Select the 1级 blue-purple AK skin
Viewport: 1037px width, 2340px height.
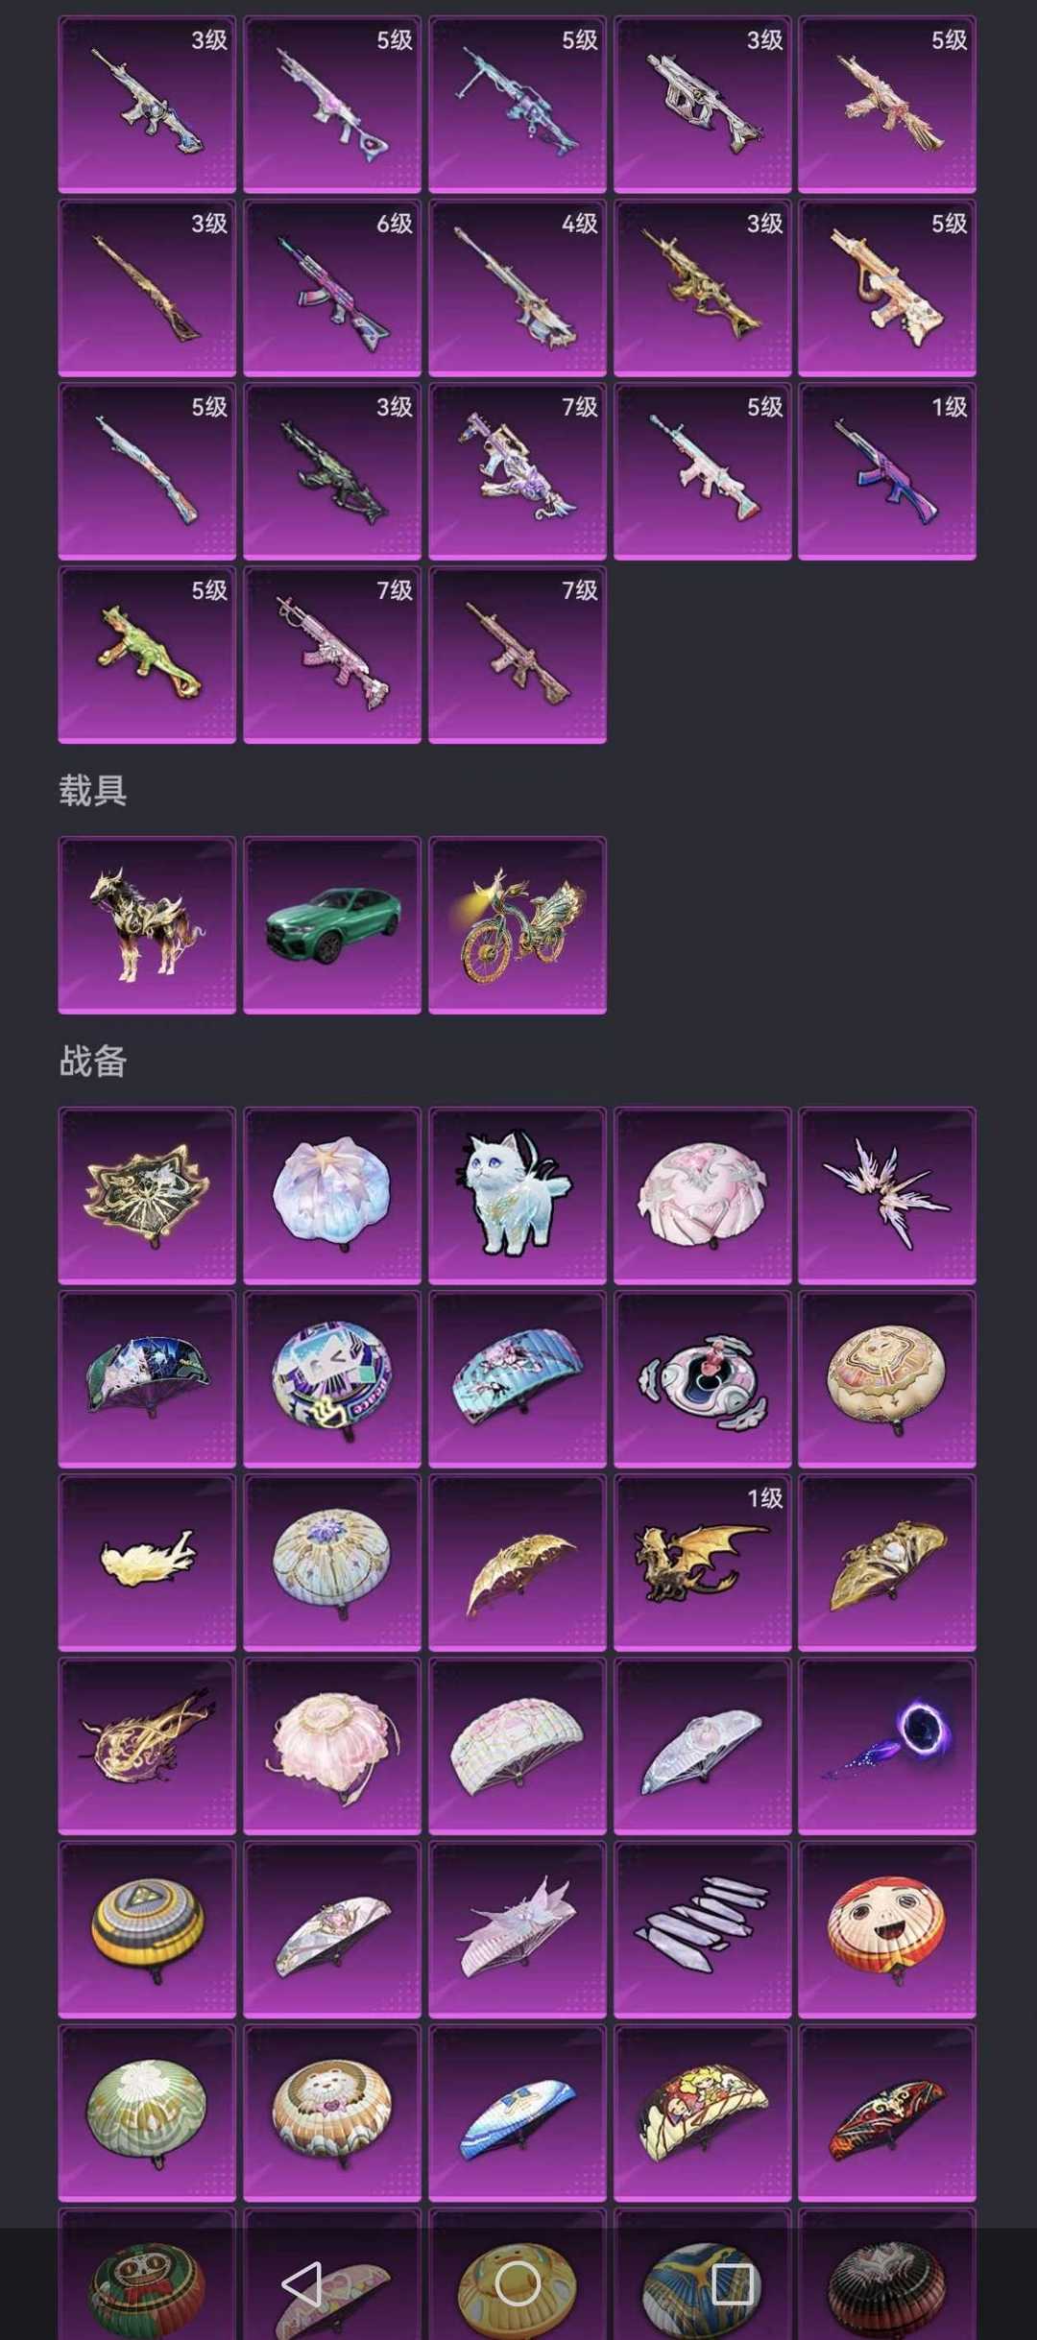coord(887,471)
